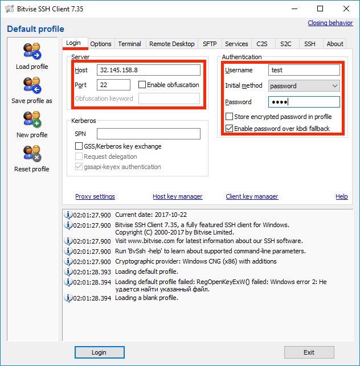Open Closing behavior link
This screenshot has height=366, width=360.
point(330,23)
